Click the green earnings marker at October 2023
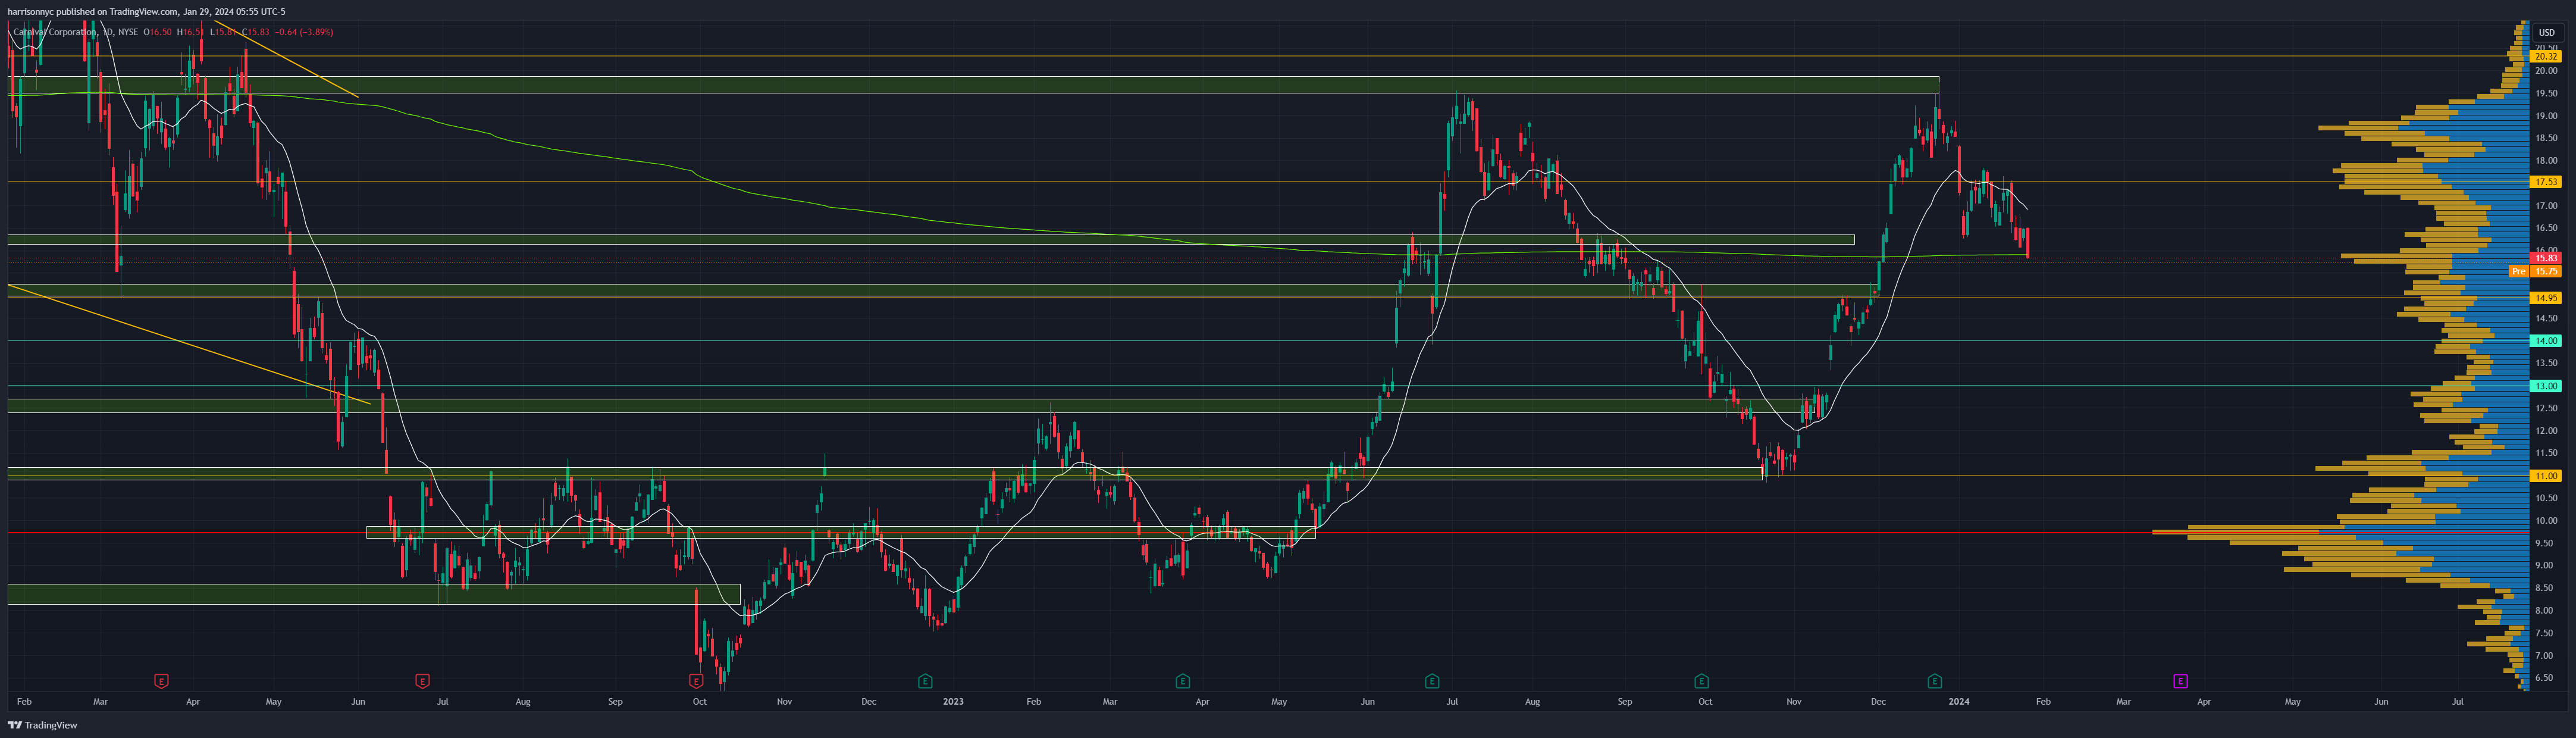The image size is (2576, 738). point(1701,681)
